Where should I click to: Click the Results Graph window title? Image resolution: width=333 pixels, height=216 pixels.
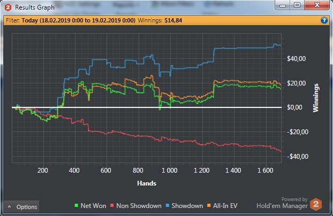[35, 7]
